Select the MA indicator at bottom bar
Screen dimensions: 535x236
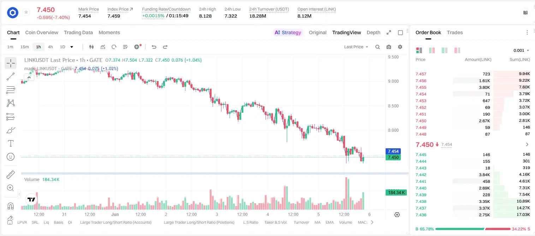(317, 222)
